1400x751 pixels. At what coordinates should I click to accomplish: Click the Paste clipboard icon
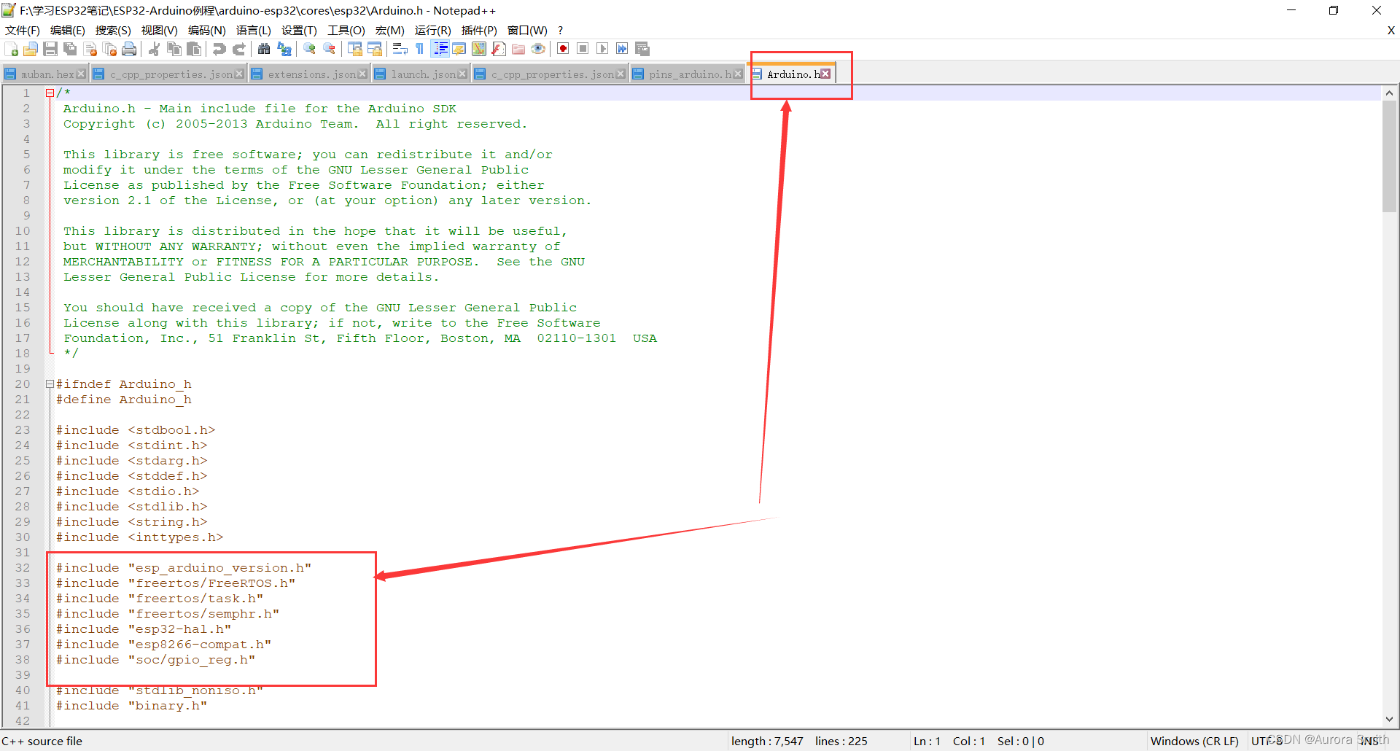(194, 49)
